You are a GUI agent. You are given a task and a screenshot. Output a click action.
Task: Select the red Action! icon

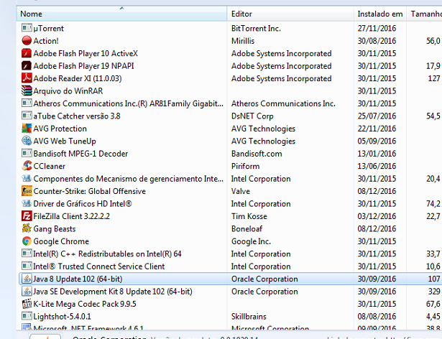tap(27, 40)
